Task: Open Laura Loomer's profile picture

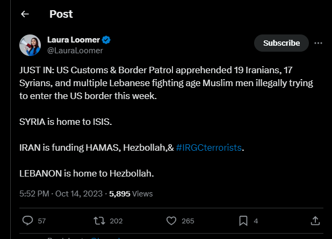Action: tap(31, 45)
